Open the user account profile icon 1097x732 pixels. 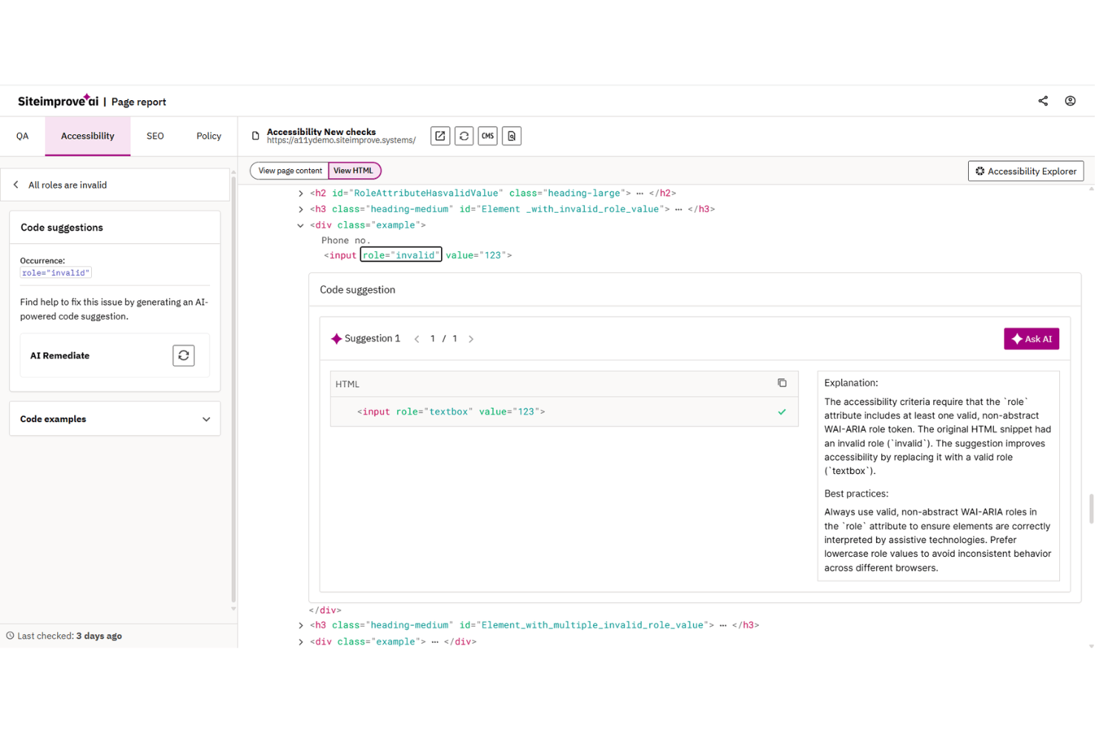pyautogui.click(x=1070, y=101)
